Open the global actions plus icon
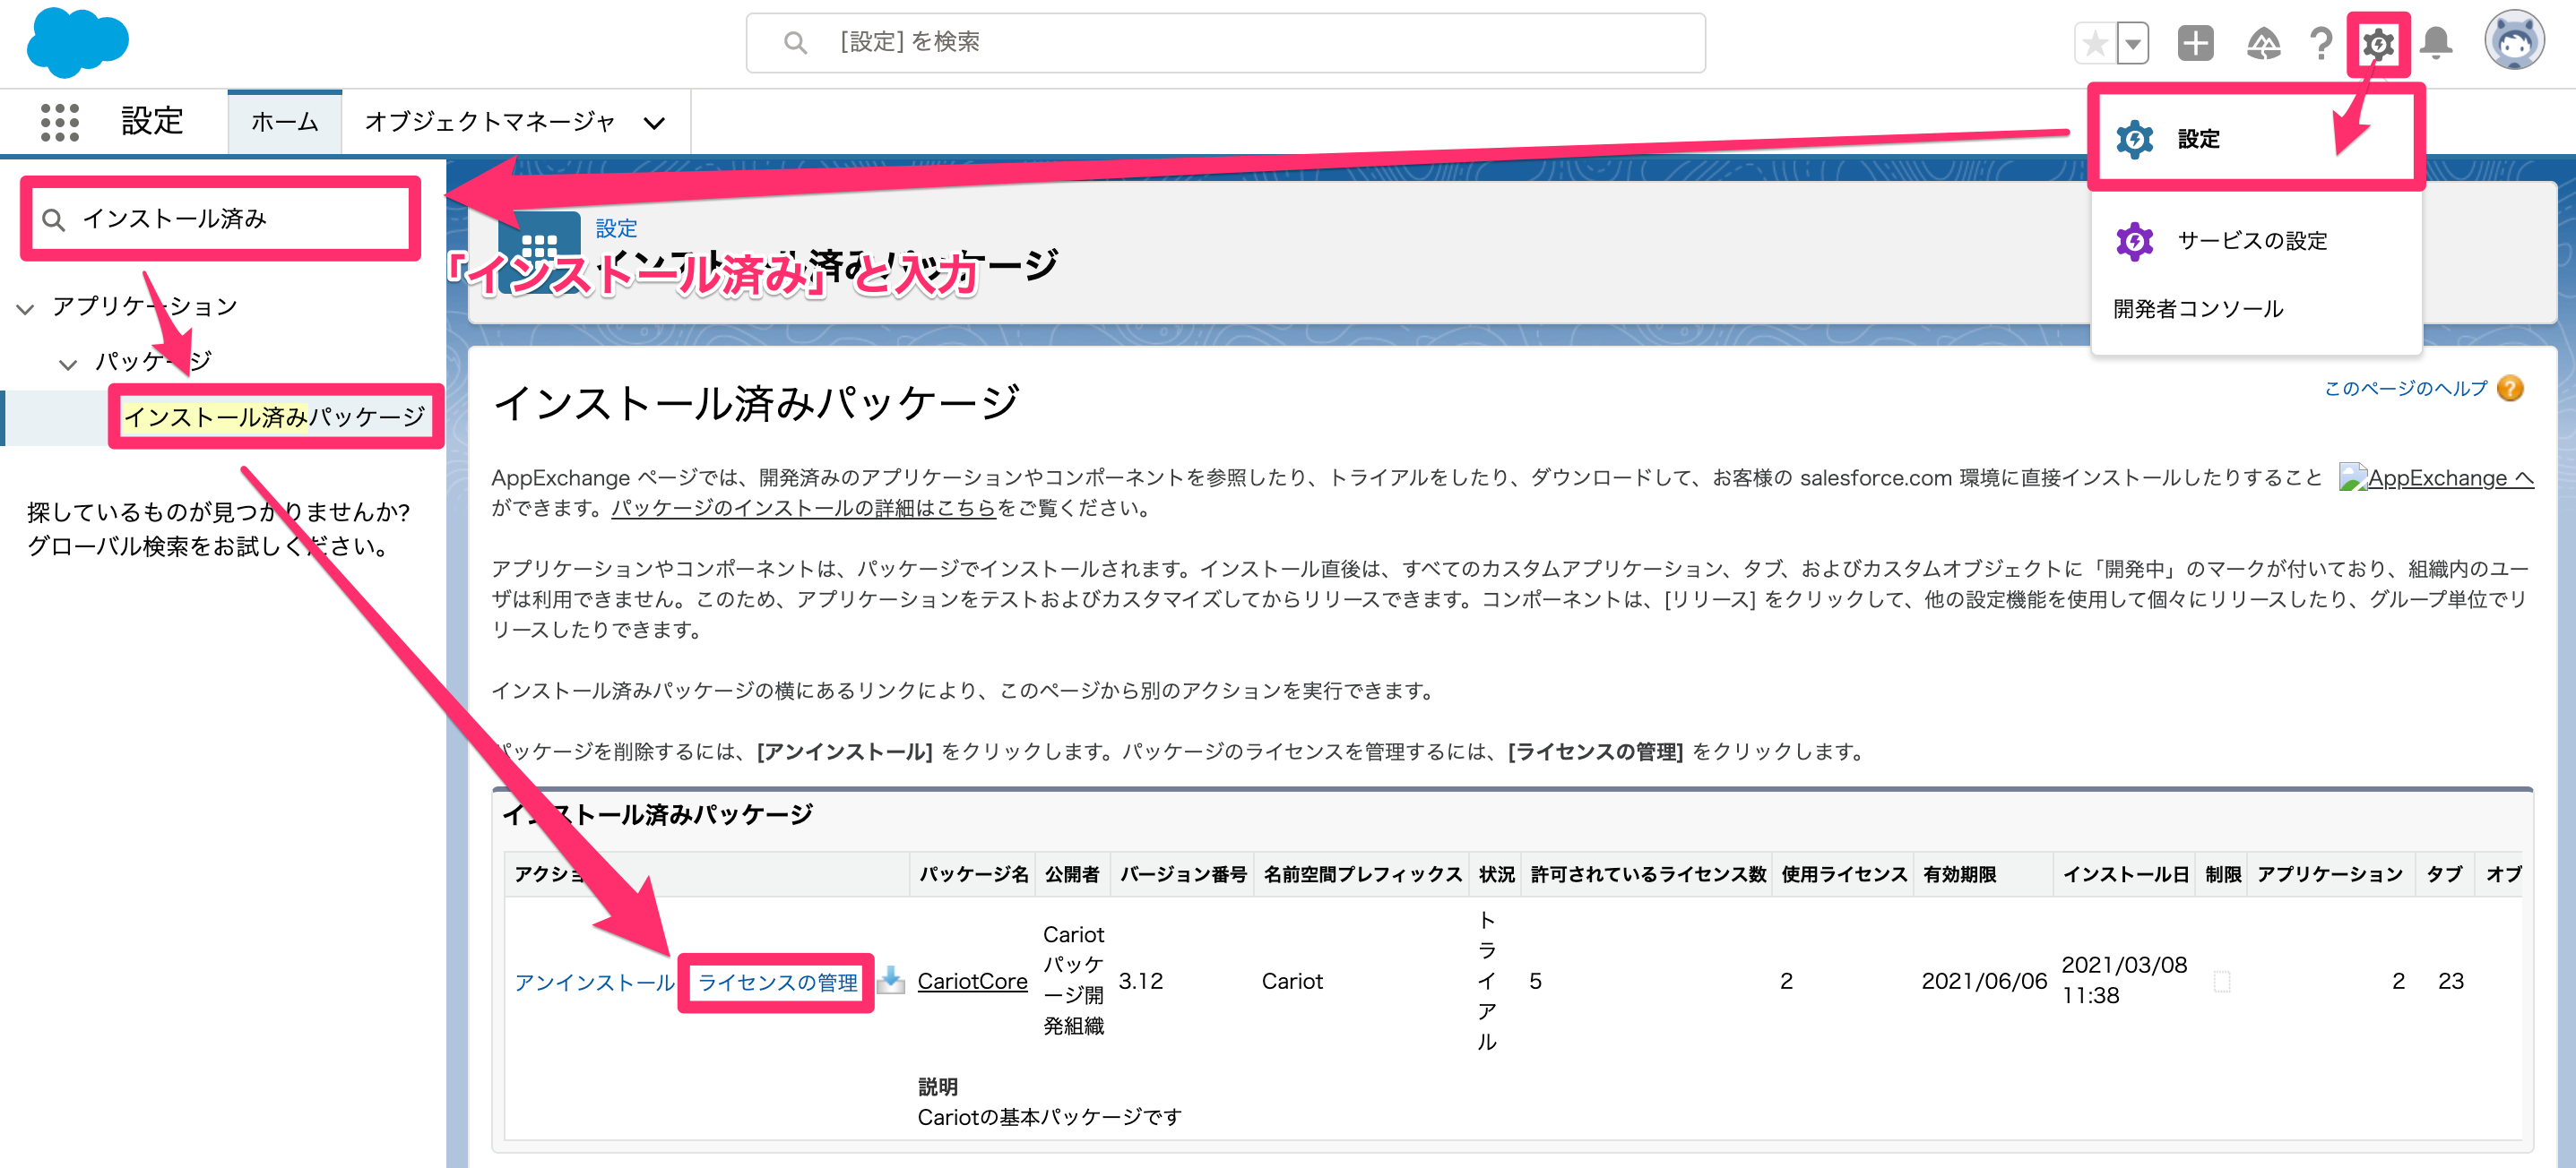The image size is (2576, 1168). 2196,43
